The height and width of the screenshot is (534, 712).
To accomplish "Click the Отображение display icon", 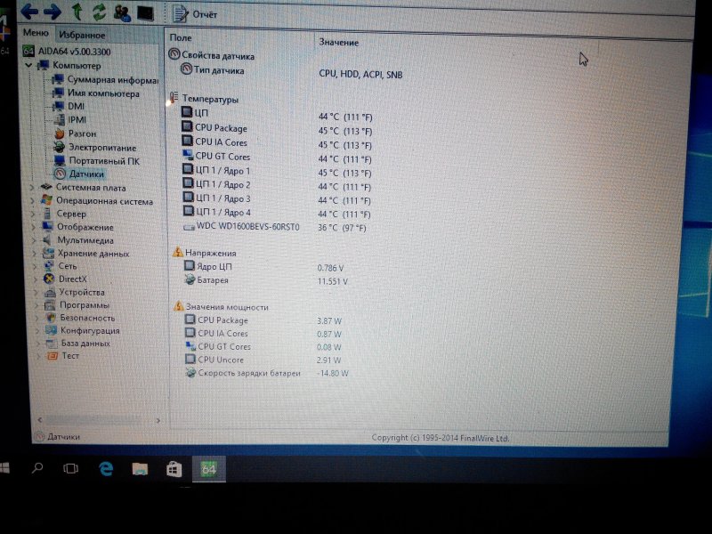I will (46, 227).
